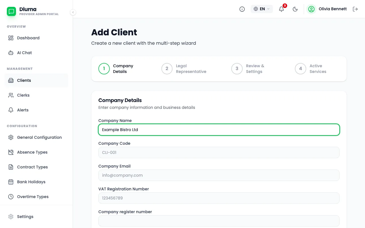Screen dimensions: 365x228
Task: Focus the Company Email field
Action: [x=219, y=175]
